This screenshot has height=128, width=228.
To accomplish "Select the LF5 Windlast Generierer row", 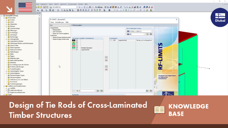I will coord(88,48).
